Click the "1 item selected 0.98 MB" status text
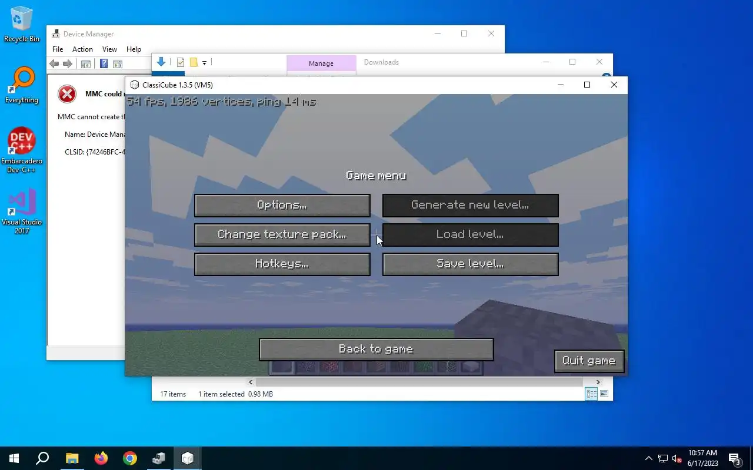This screenshot has height=470, width=753. (235, 394)
